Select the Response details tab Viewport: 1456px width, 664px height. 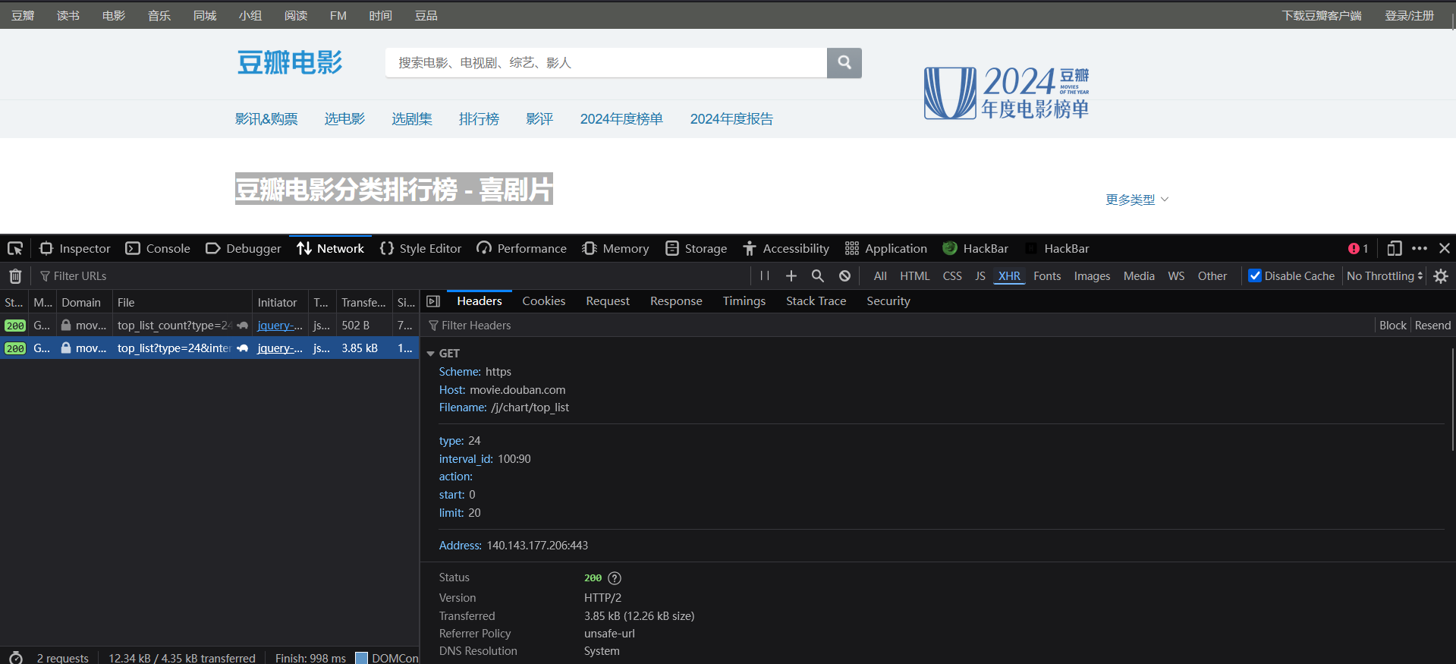click(676, 301)
